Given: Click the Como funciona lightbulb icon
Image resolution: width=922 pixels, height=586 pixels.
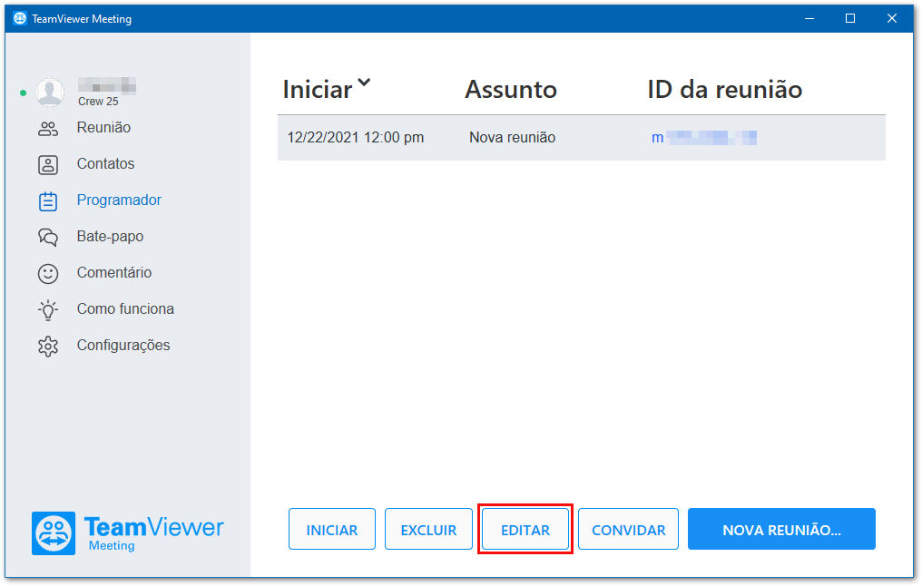Looking at the screenshot, I should tap(48, 309).
